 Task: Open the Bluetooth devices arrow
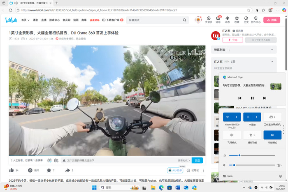pos(257,117)
